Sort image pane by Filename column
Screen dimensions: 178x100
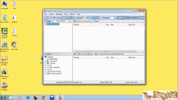tap(76, 25)
